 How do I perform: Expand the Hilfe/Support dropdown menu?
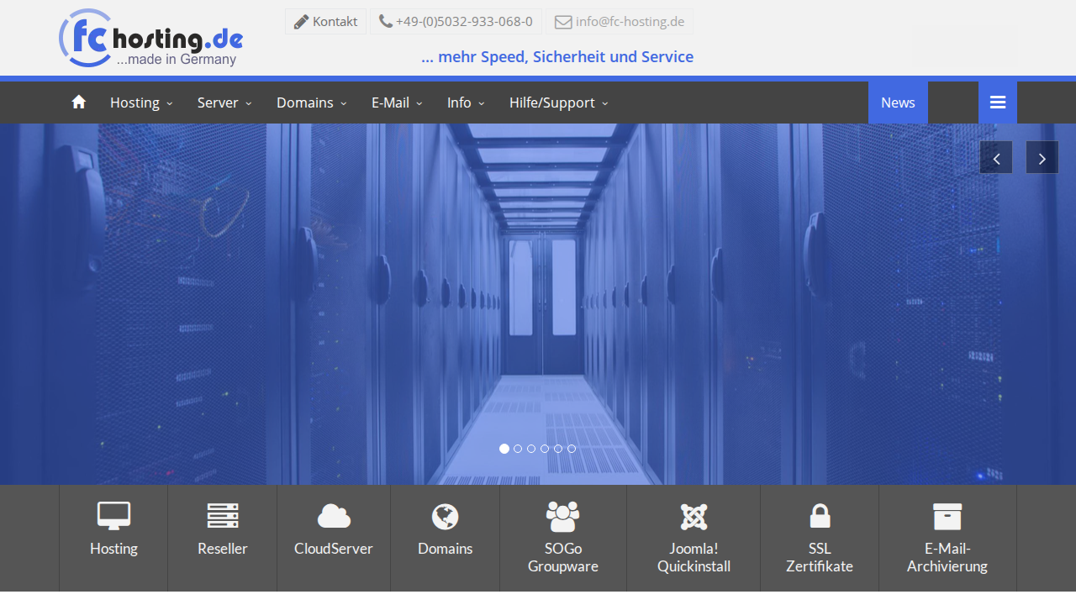pos(558,103)
